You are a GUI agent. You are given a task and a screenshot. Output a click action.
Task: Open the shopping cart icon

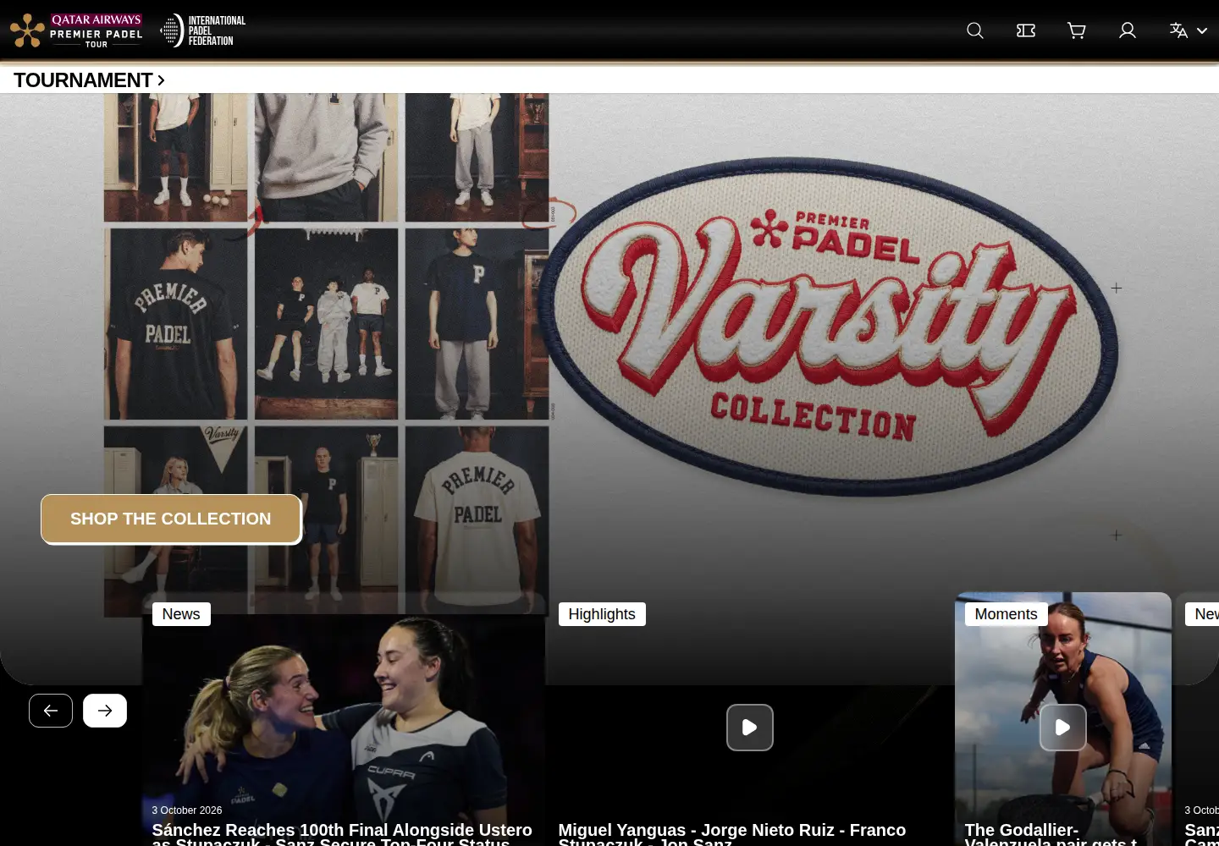click(x=1077, y=30)
